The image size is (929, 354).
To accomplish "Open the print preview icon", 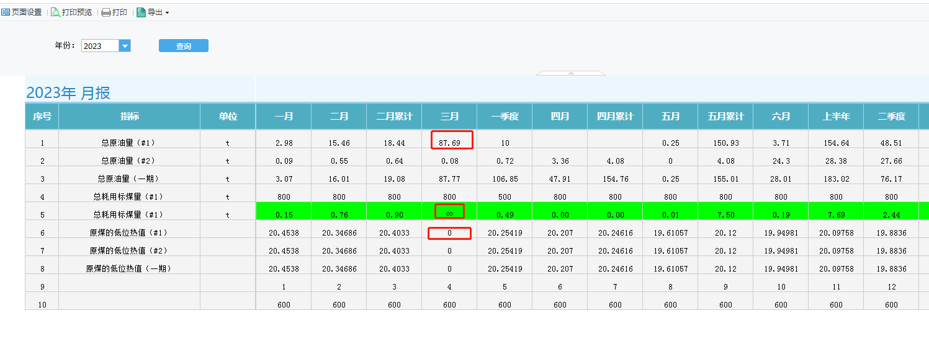I will (x=55, y=12).
